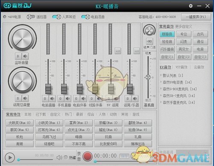Switch to the VST音效 tab

pos(181,67)
